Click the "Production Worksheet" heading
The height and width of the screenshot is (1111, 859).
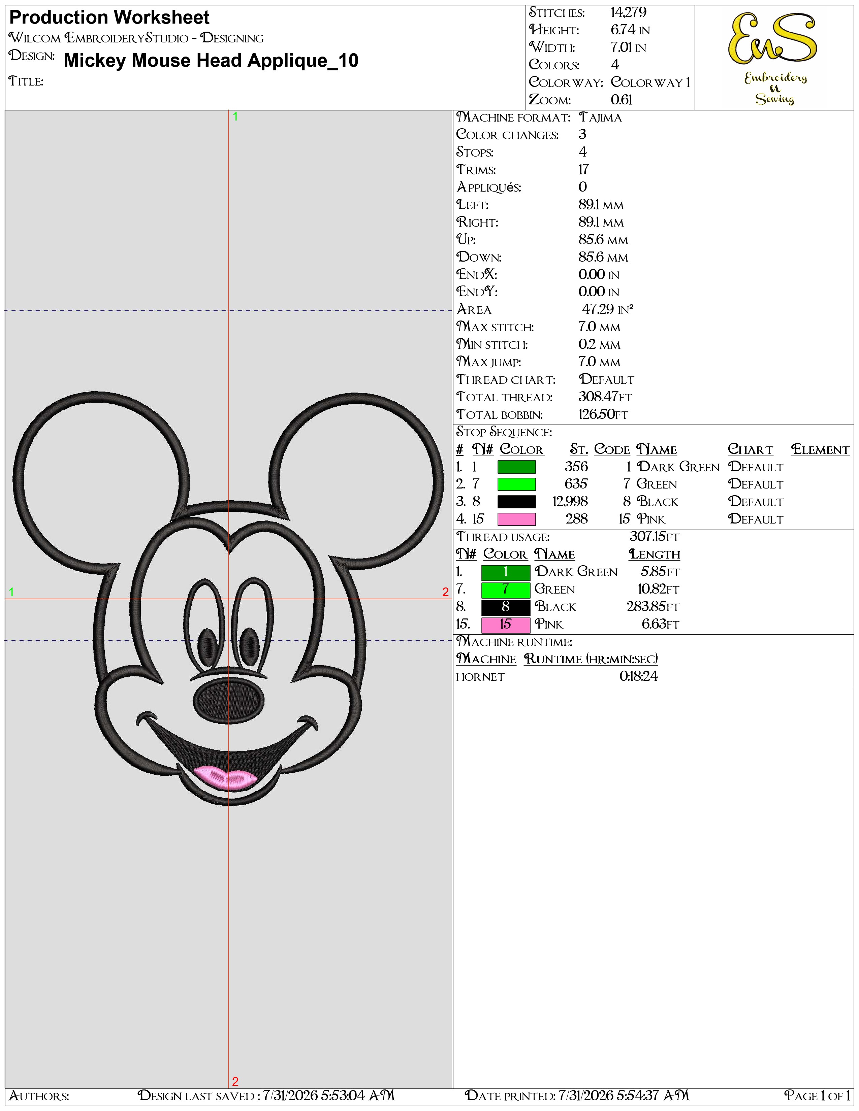109,17
